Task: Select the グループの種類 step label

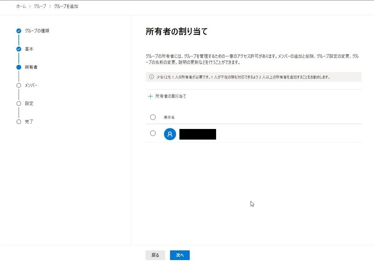Action: (37, 31)
